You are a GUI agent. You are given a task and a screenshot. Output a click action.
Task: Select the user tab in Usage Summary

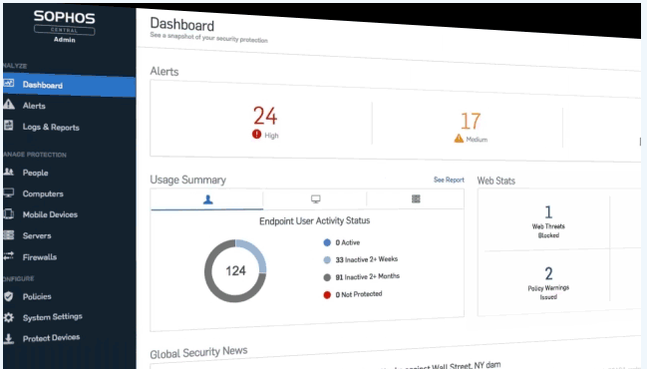tap(207, 199)
